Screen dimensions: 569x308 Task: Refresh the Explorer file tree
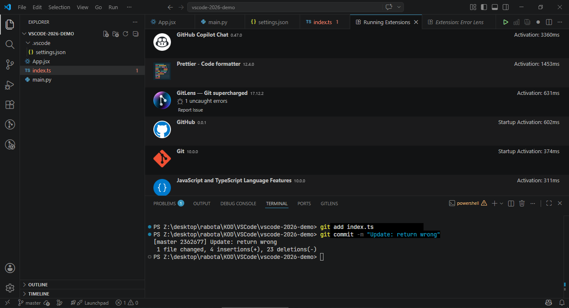click(x=125, y=34)
